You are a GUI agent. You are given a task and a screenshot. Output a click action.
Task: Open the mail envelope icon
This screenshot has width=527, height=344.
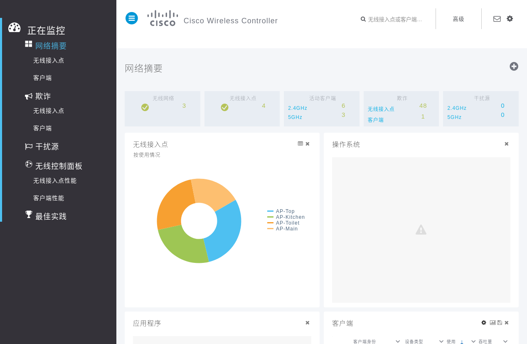(497, 19)
